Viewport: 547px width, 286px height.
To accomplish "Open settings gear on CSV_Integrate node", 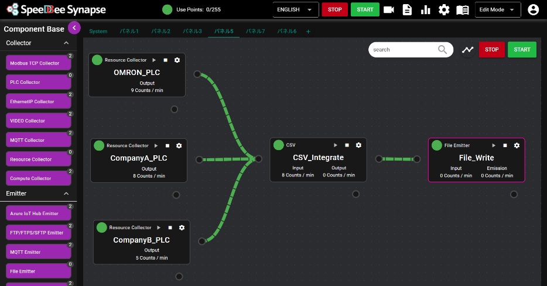I will click(x=359, y=145).
